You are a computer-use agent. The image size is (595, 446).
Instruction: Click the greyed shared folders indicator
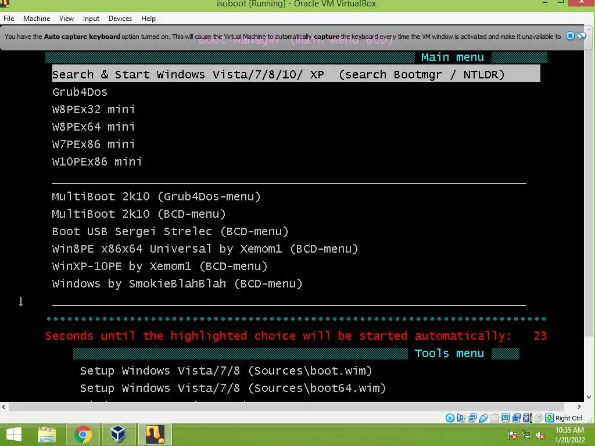(494, 418)
